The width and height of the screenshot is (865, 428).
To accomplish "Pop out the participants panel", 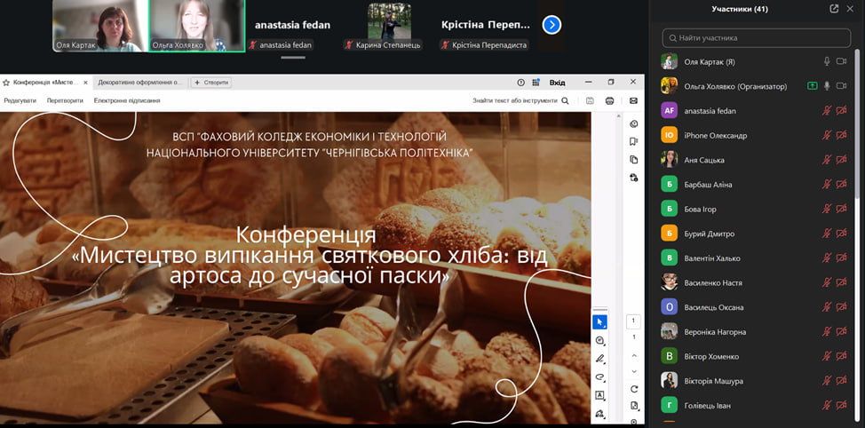I will [834, 9].
